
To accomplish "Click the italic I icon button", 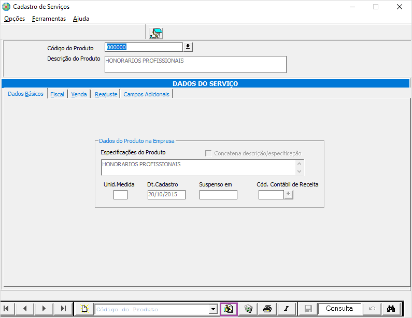I will [286, 309].
